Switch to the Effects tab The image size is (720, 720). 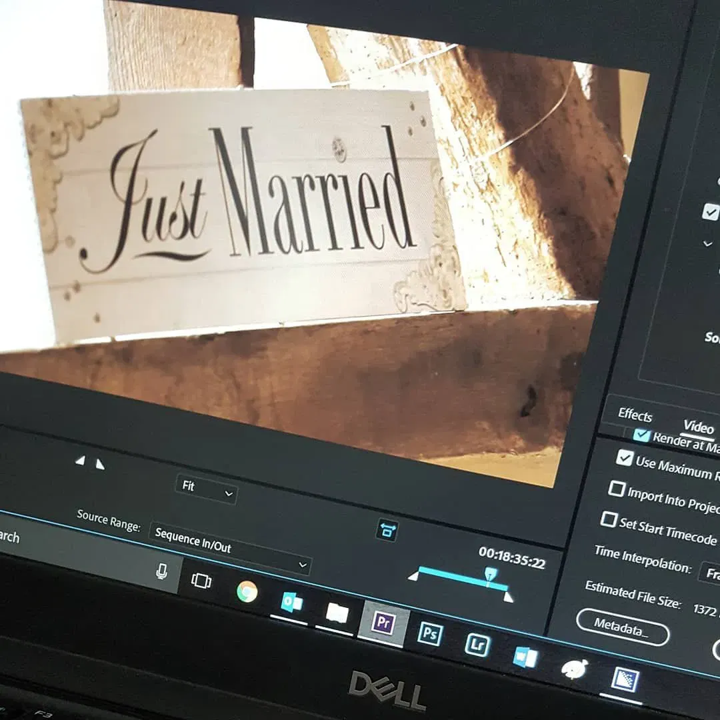tap(635, 415)
